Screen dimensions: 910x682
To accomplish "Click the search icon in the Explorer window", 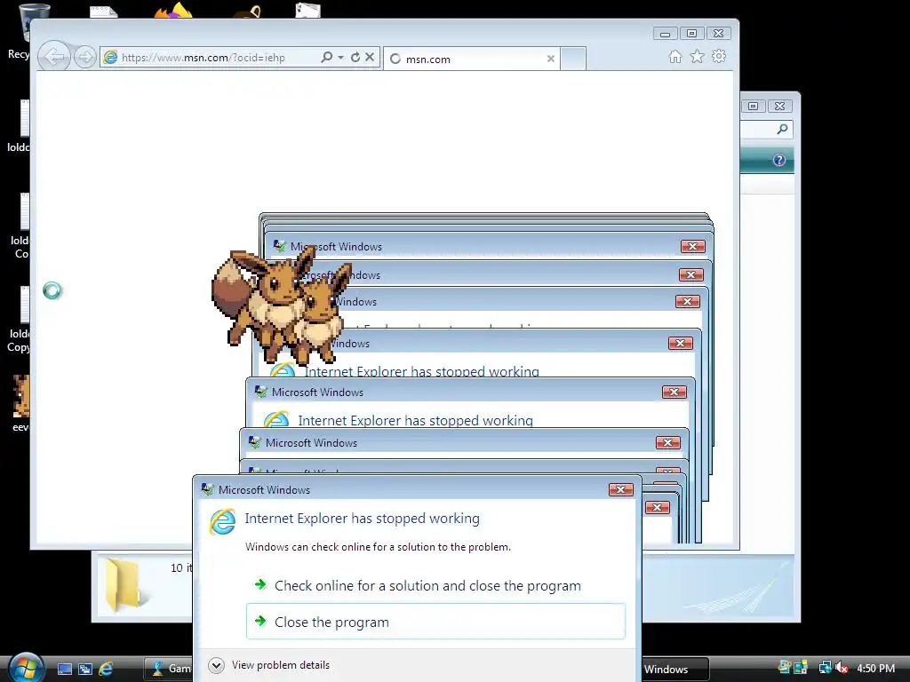I will 782,129.
